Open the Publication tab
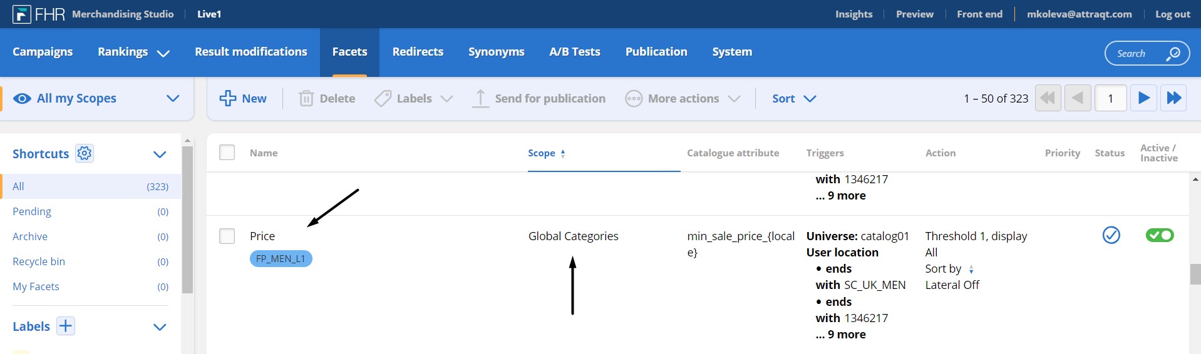Viewport: 1201px width, 354px height. point(656,52)
